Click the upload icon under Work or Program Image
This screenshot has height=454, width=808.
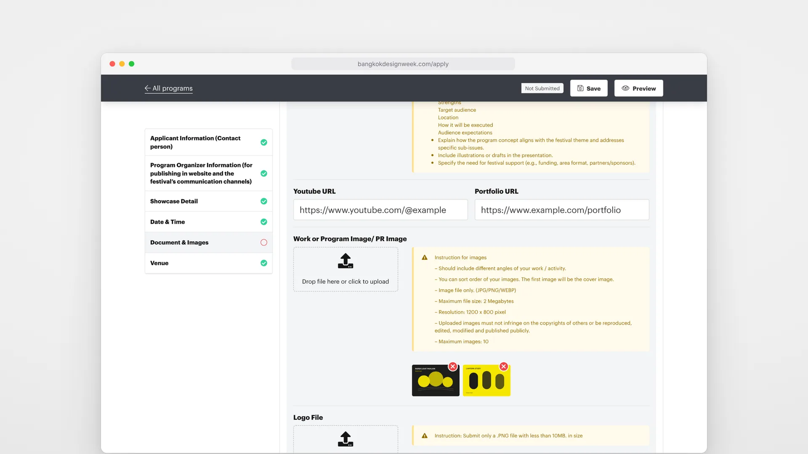click(x=346, y=261)
